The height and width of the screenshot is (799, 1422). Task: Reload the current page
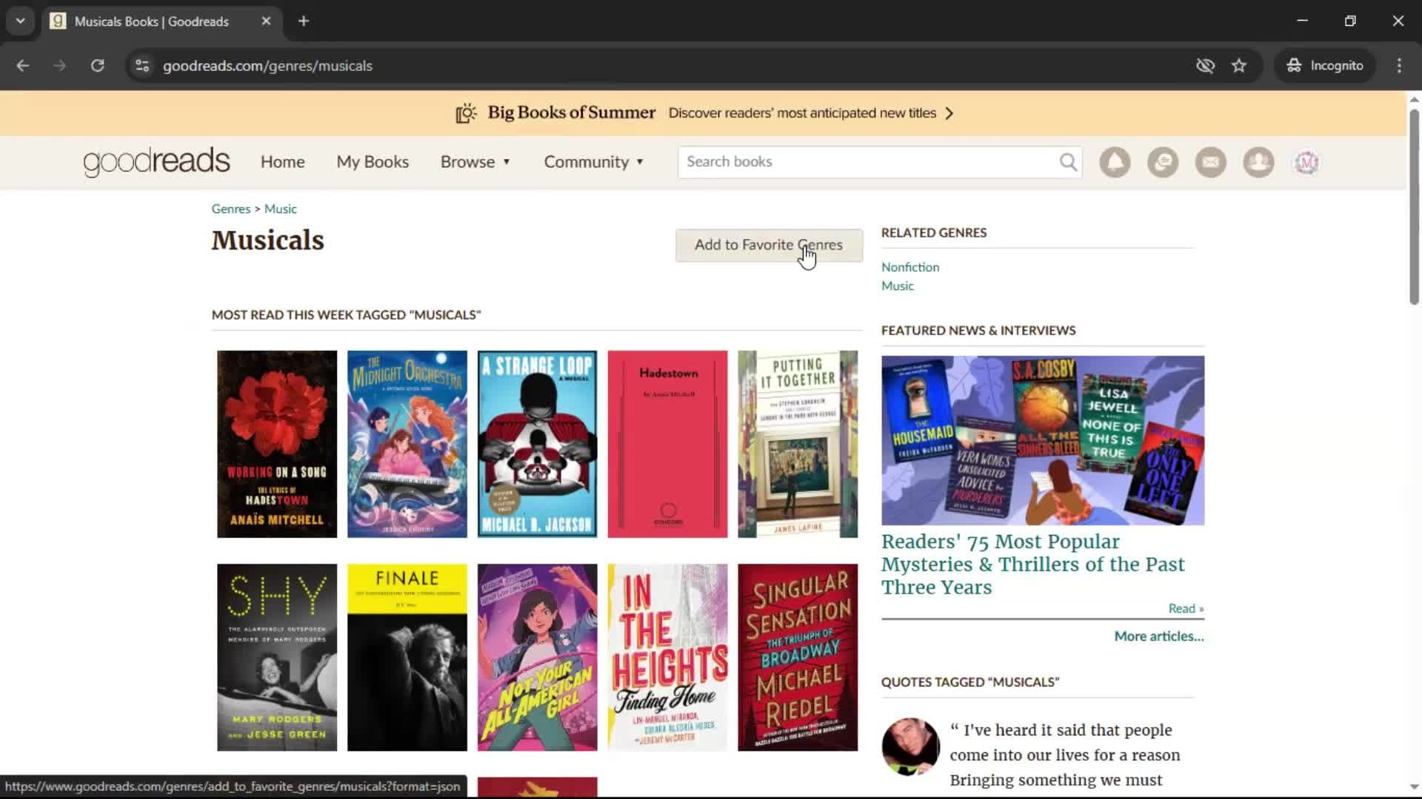point(97,66)
